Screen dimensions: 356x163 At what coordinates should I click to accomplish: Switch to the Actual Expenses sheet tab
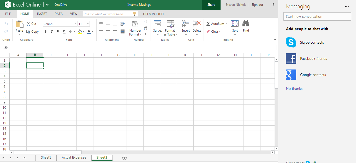point(74,158)
